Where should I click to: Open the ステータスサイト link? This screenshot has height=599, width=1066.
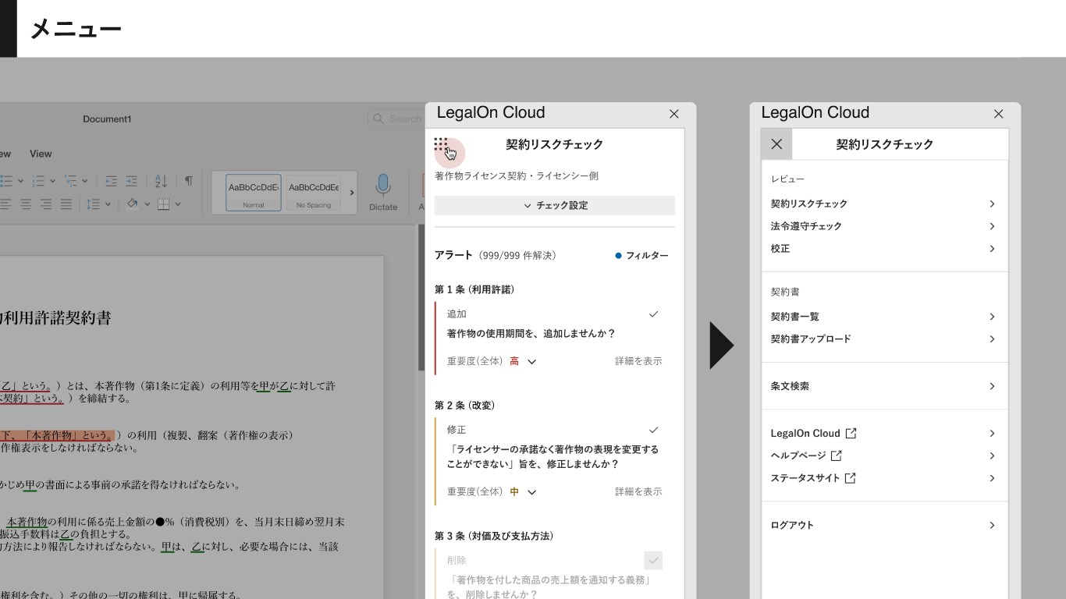click(885, 478)
